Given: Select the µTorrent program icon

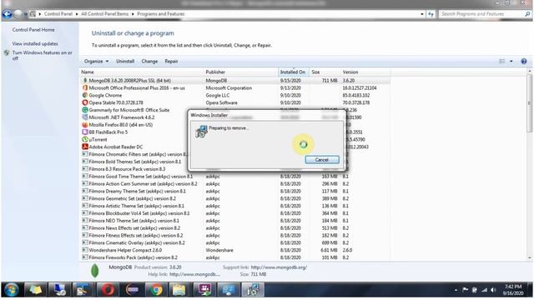Looking at the screenshot, I should pyautogui.click(x=85, y=139).
